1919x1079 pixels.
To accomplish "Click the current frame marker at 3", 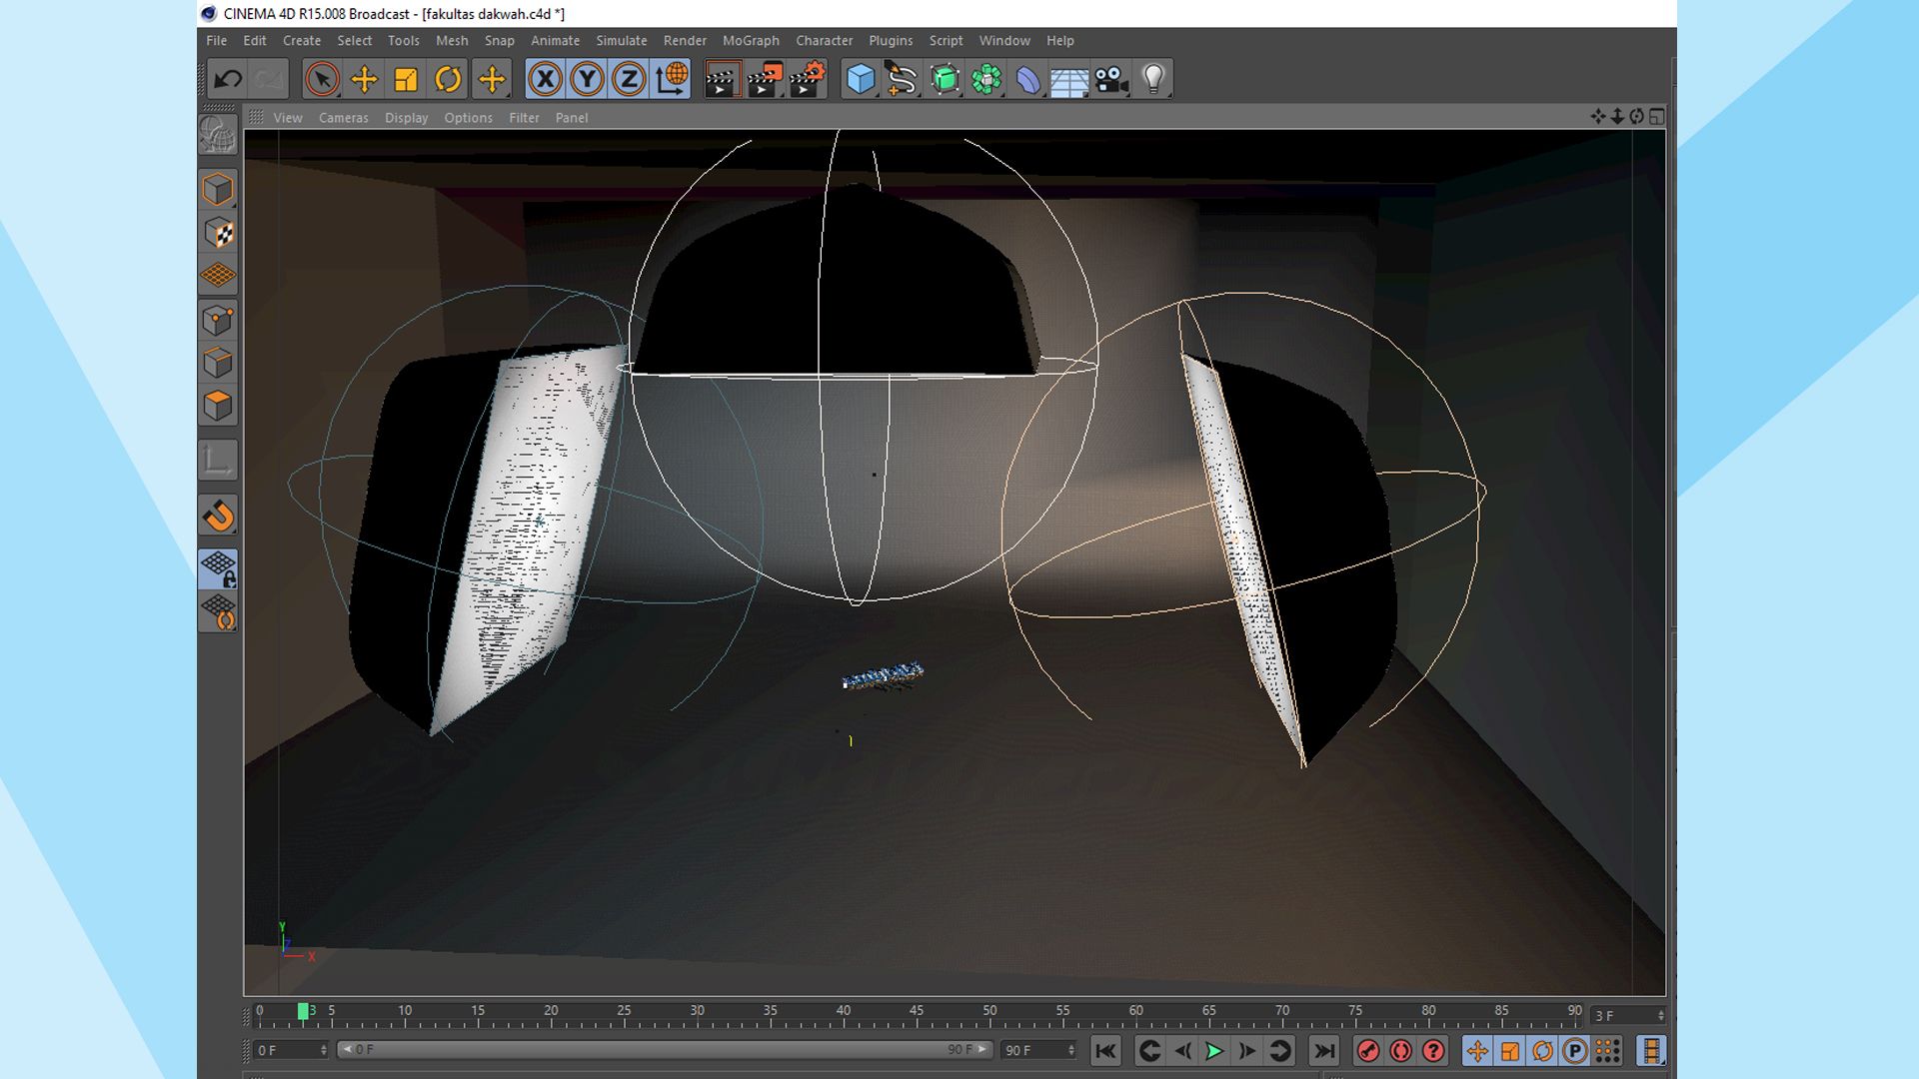I will [304, 1011].
